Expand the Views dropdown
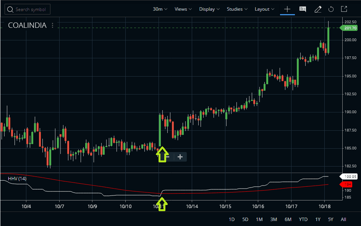 [183, 9]
